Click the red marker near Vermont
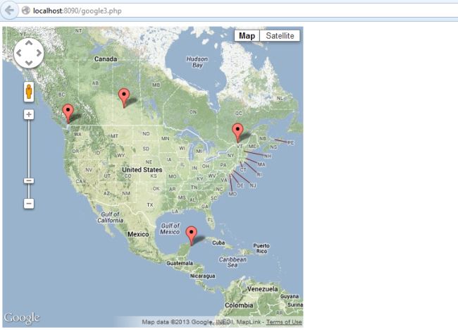This screenshot has width=458, height=330. pyautogui.click(x=237, y=133)
